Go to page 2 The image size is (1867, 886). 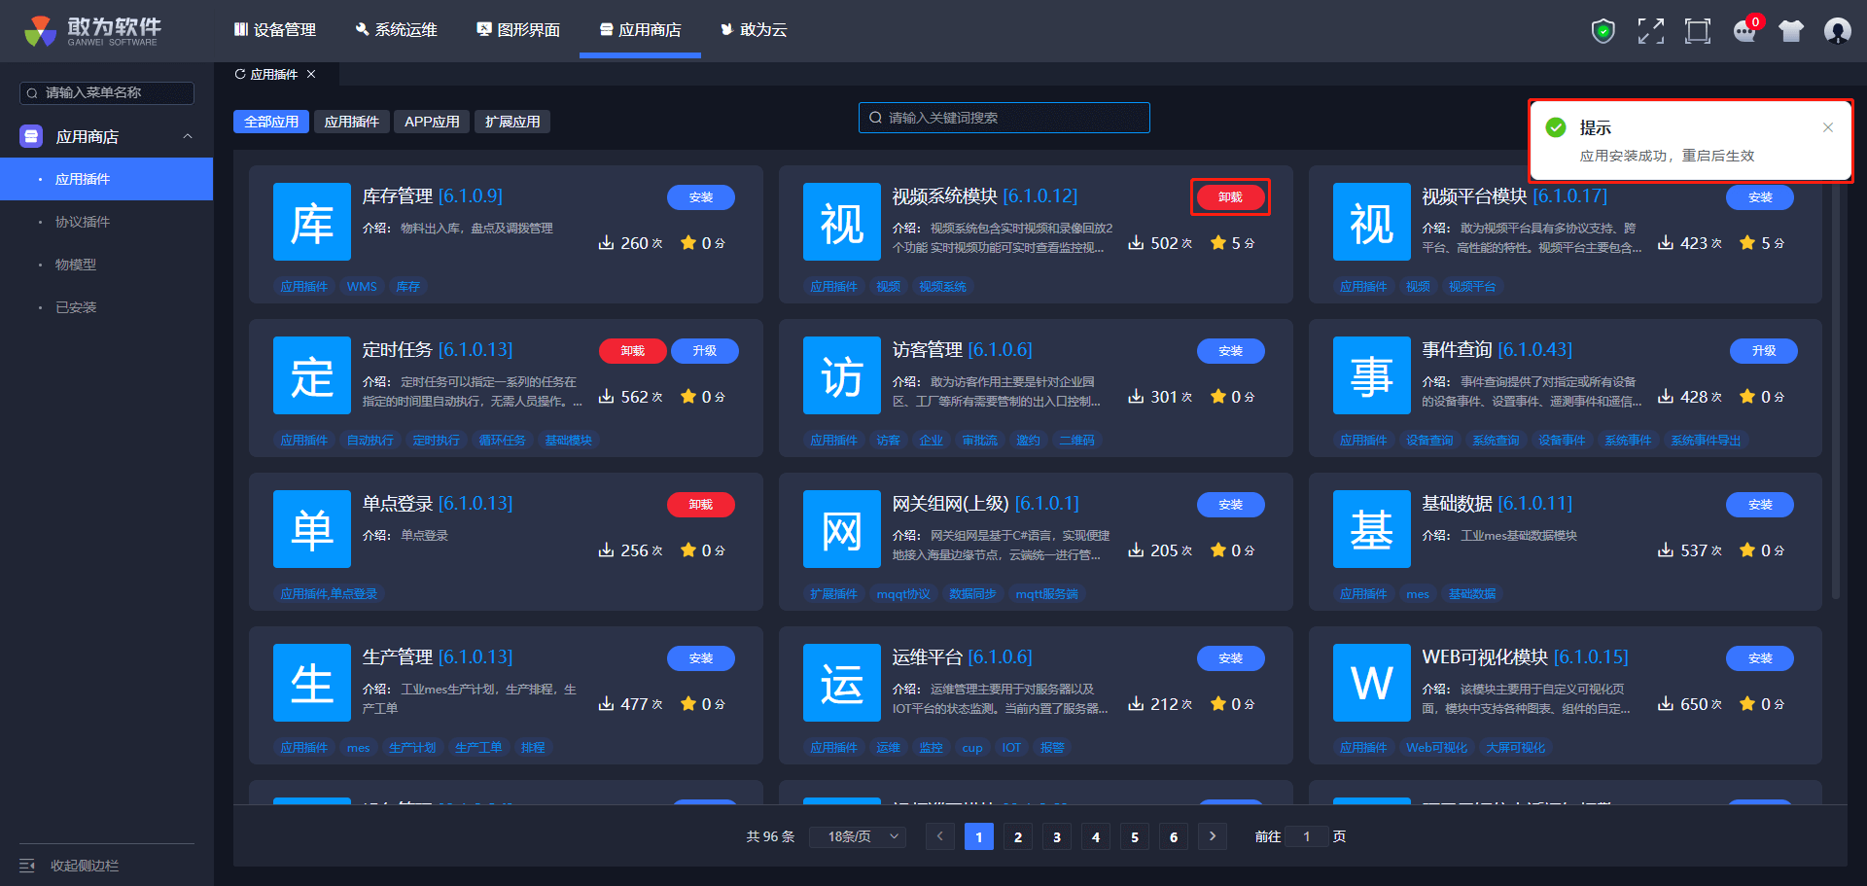(x=1018, y=836)
